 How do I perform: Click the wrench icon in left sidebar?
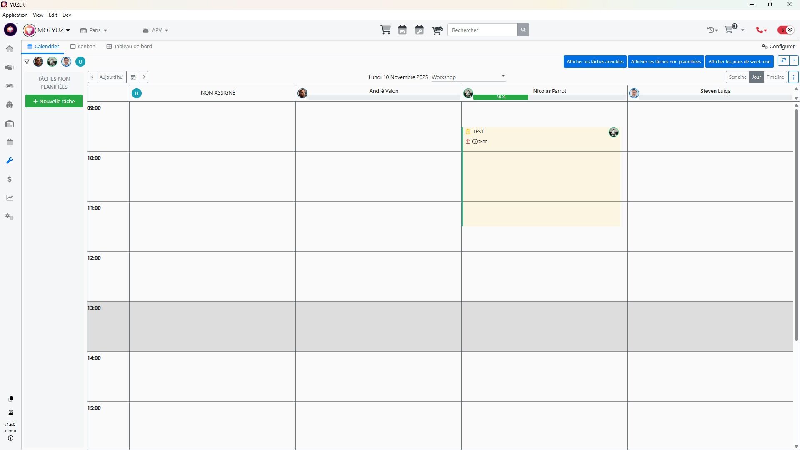(x=10, y=161)
